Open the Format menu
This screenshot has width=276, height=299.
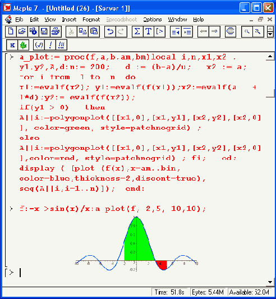91,20
